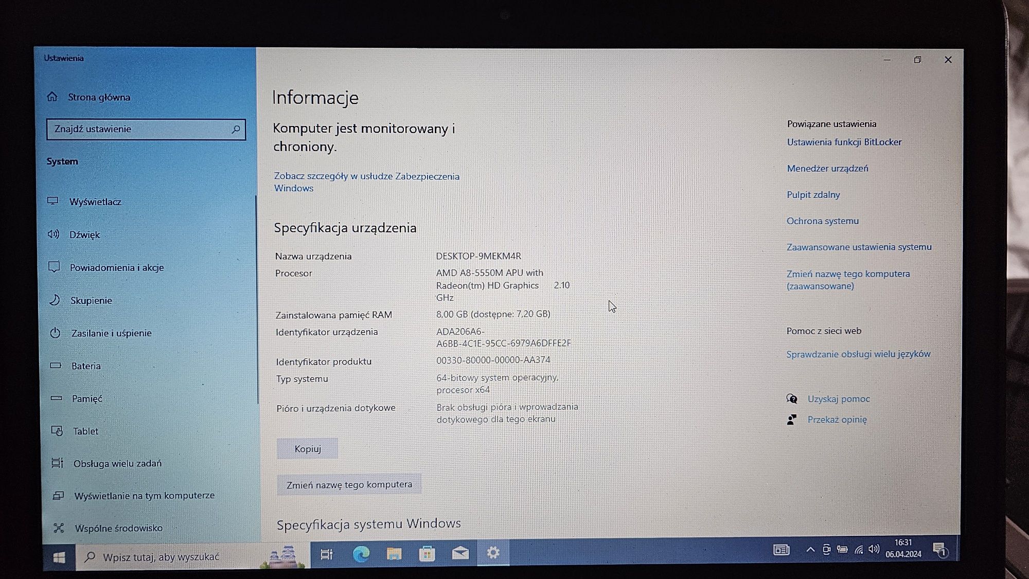Click the search magnifier in Znajdź ustawienie
1029x579 pixels.
tap(236, 130)
